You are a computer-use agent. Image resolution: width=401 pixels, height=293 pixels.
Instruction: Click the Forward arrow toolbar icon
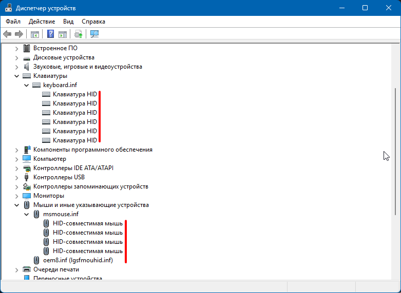(19, 34)
